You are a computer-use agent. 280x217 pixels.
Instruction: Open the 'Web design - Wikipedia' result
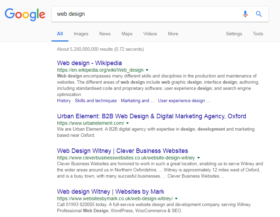[89, 63]
